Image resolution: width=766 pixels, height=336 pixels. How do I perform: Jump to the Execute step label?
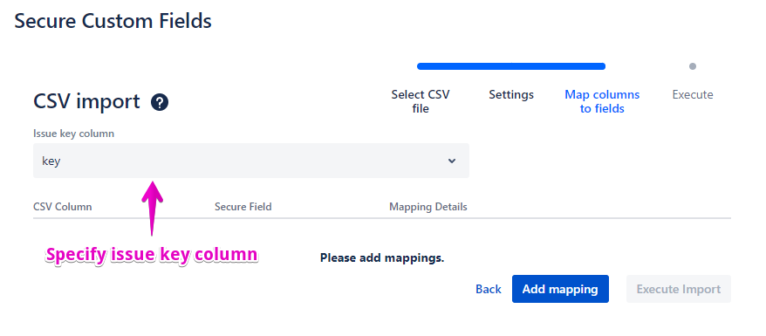coord(692,95)
